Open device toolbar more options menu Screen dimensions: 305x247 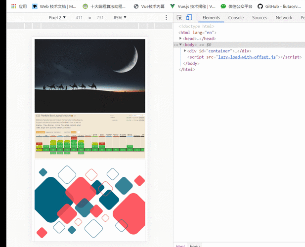tap(166, 18)
